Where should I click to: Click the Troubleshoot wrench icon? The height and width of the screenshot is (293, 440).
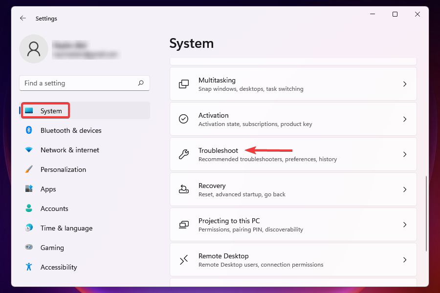click(x=183, y=154)
